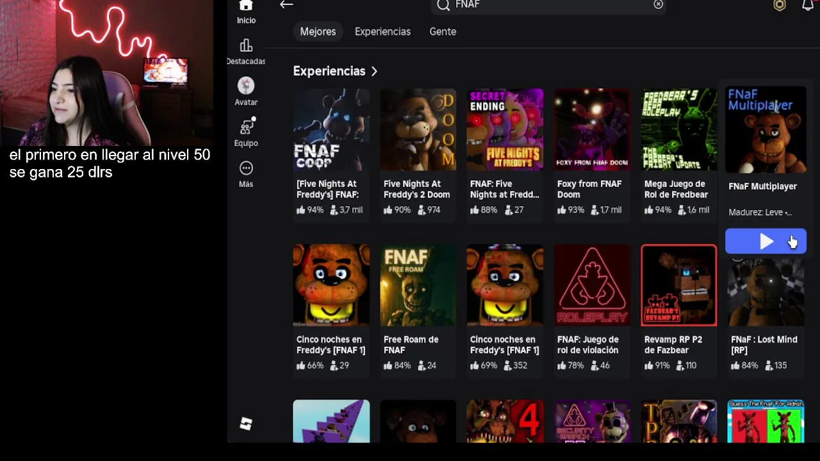Screen dimensions: 820x461
Task: Open the Más three-dots menu
Action: [246, 168]
